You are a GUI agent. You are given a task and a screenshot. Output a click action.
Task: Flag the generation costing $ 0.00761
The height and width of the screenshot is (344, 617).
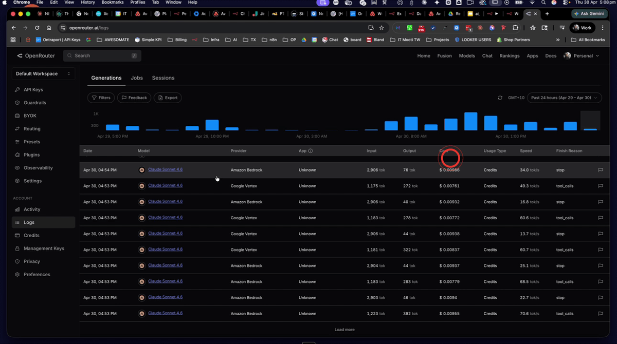pos(600,186)
